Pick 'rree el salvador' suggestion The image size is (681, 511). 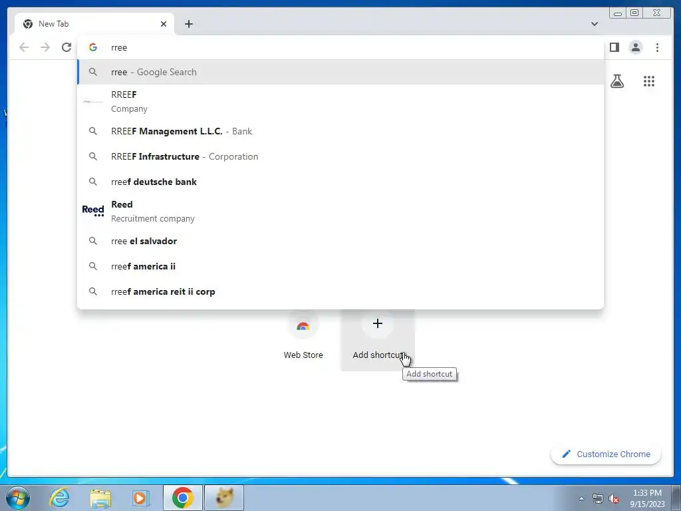coord(340,241)
